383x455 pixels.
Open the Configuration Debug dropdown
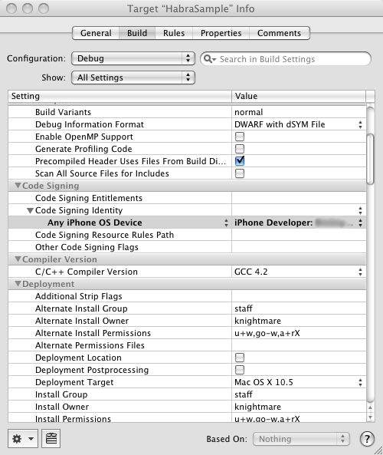point(133,58)
